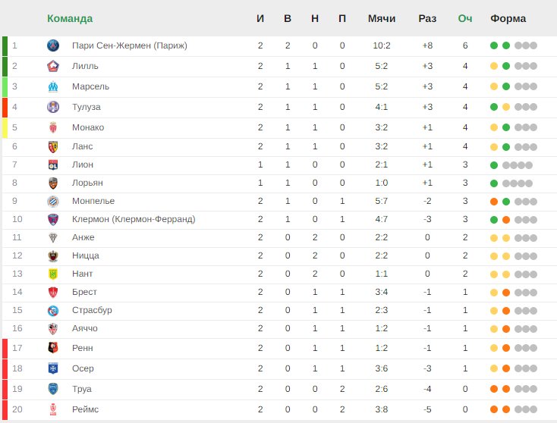Click the Форма column header
The width and height of the screenshot is (557, 423).
coord(508,18)
